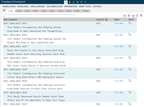Image resolution: width=144 pixels, height=107 pixels.
Task: Open the 299.00G rate for Deluxe King Room
Action: coord(119,23)
